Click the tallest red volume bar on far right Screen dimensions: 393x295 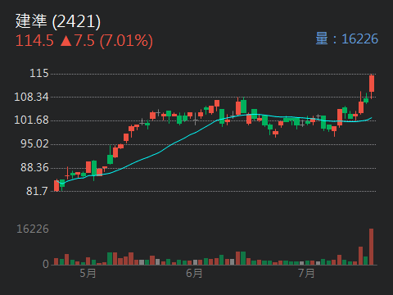(x=371, y=247)
